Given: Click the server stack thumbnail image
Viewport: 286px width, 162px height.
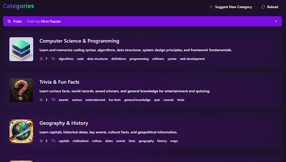Looking at the screenshot, I should click(x=21, y=49).
